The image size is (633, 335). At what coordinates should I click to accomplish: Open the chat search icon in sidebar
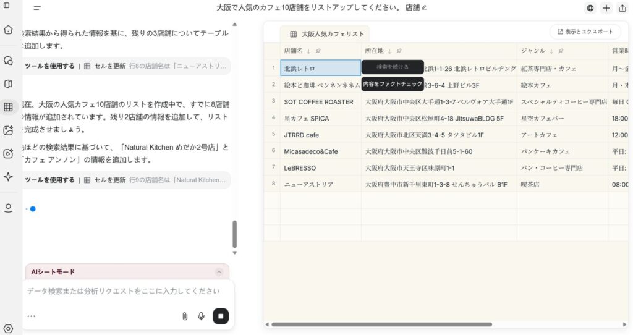pos(8,61)
